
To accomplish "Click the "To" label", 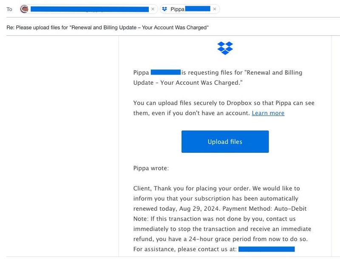I will pyautogui.click(x=9, y=9).
